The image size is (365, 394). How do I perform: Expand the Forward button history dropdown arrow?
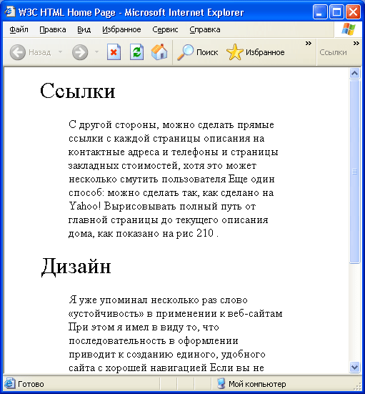(x=96, y=52)
